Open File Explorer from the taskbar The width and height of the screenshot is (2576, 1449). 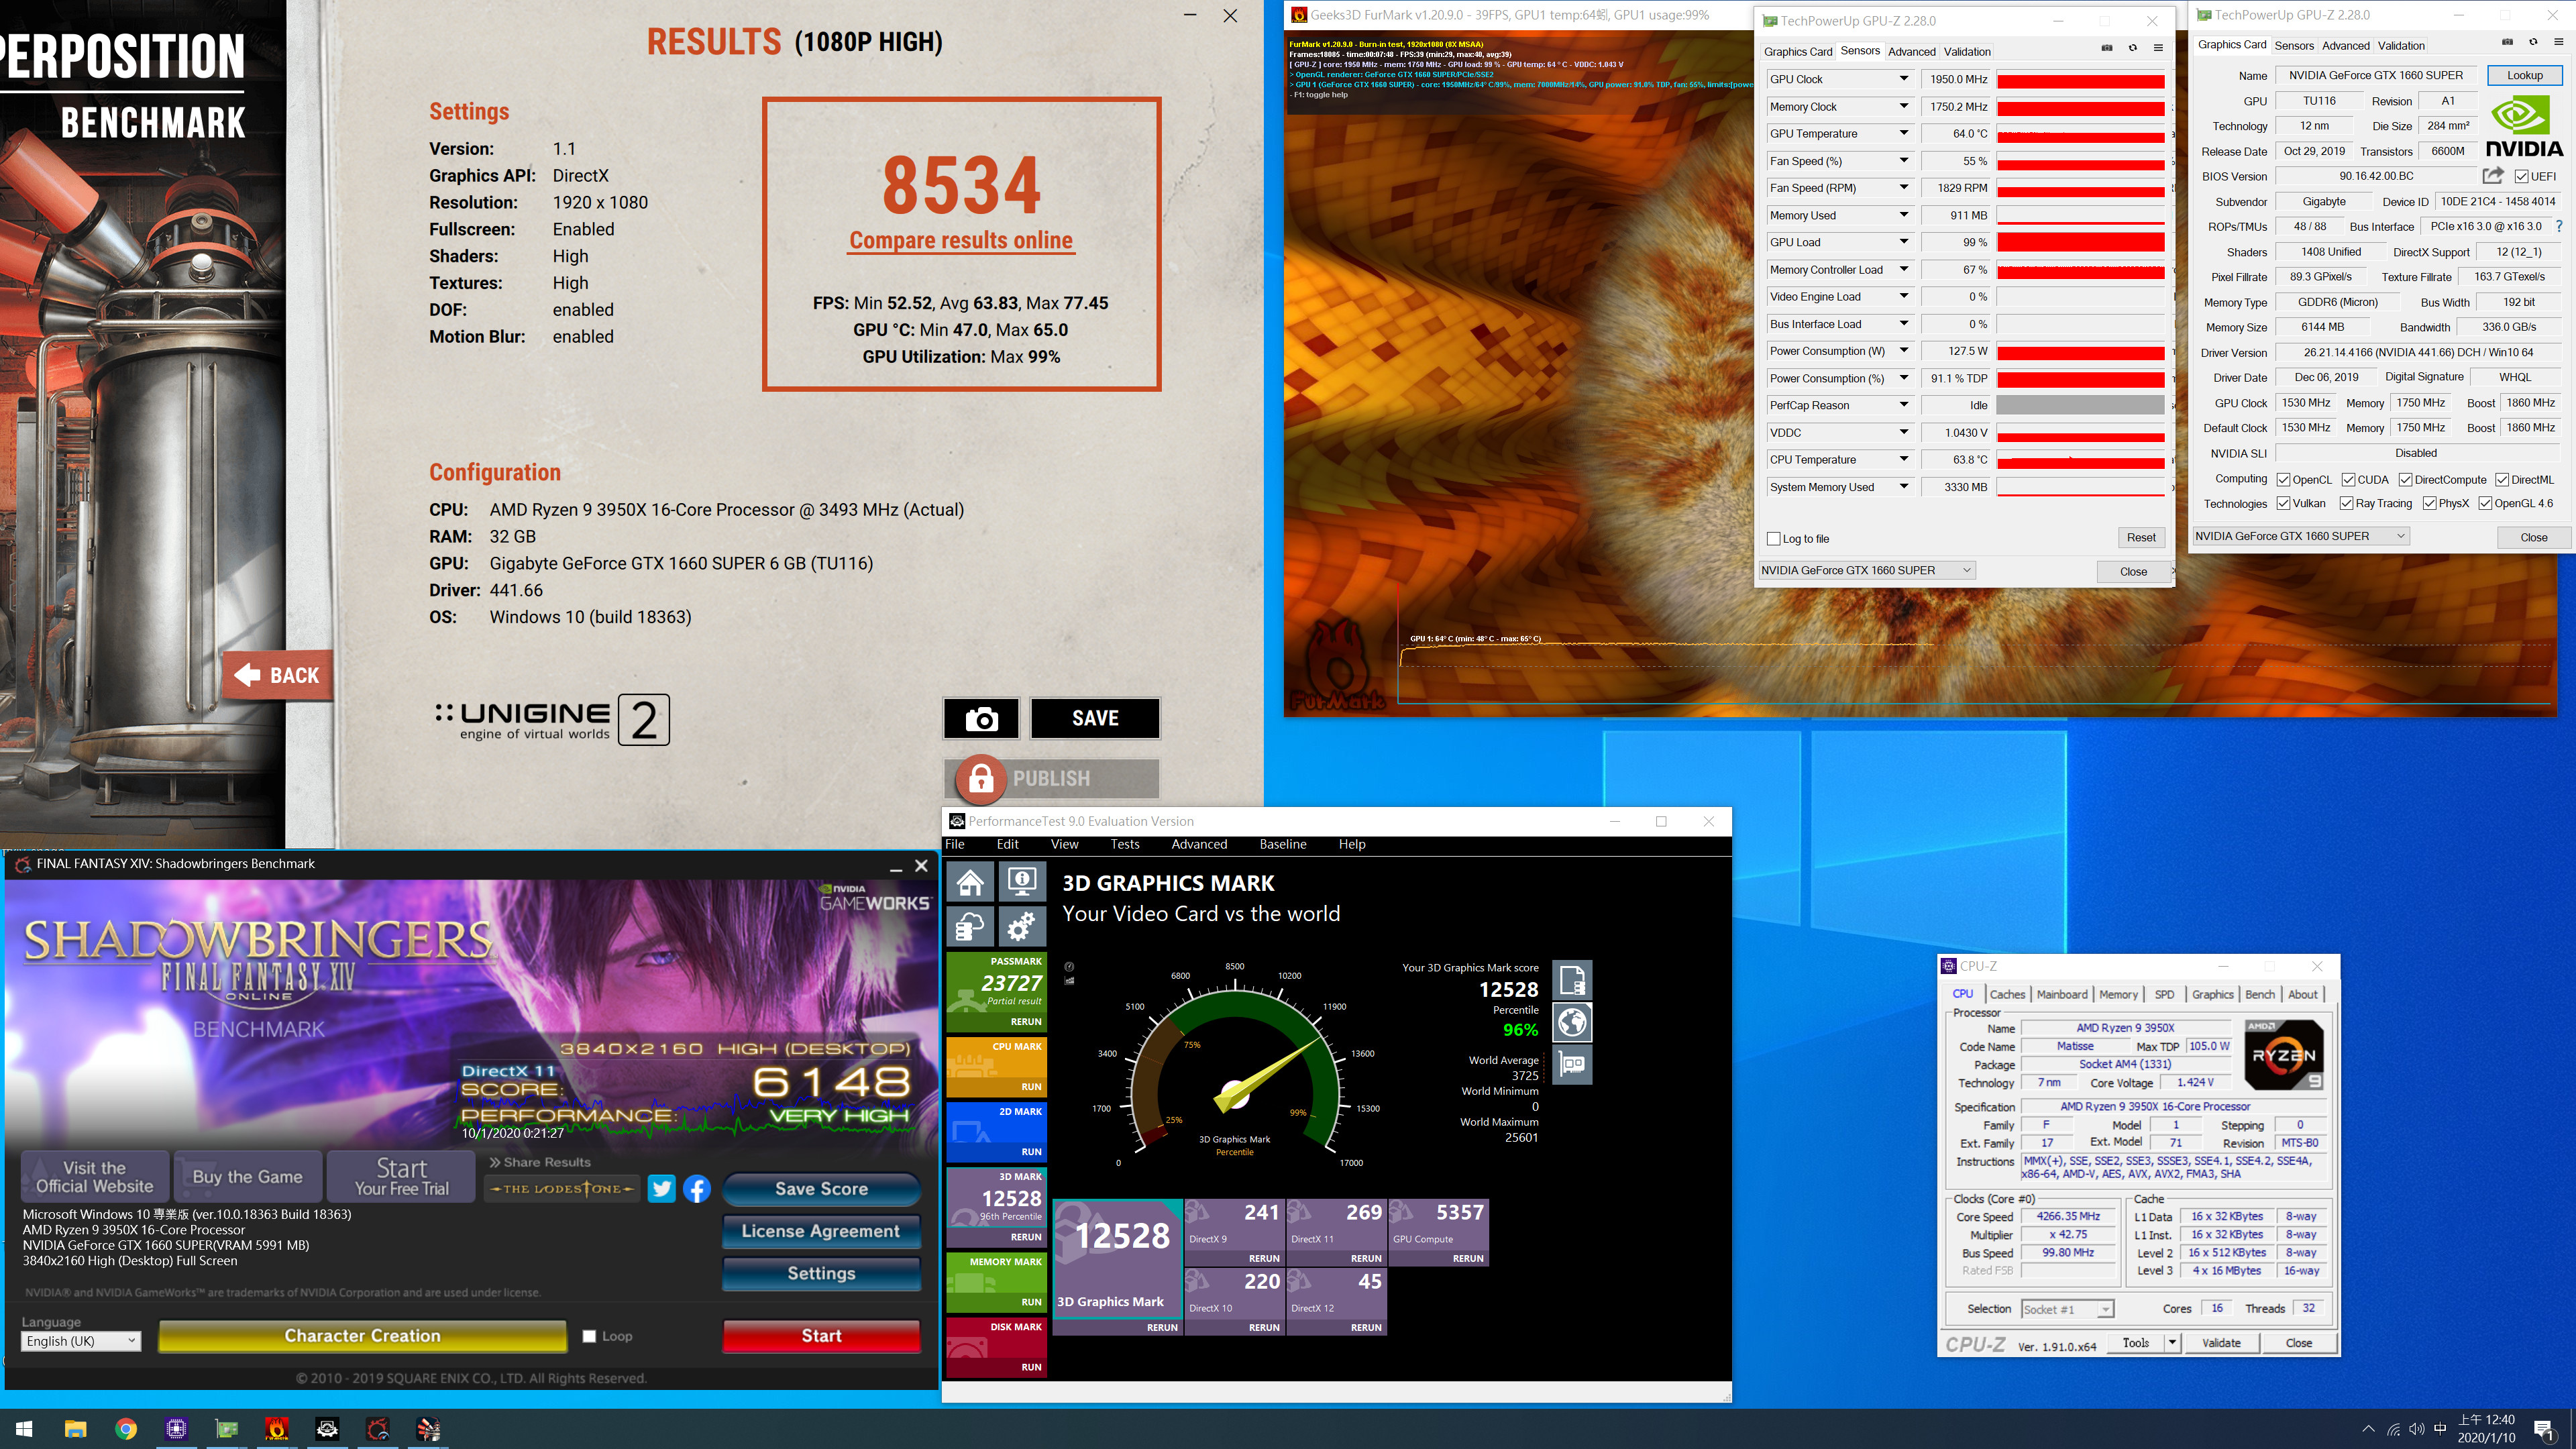[76, 1428]
